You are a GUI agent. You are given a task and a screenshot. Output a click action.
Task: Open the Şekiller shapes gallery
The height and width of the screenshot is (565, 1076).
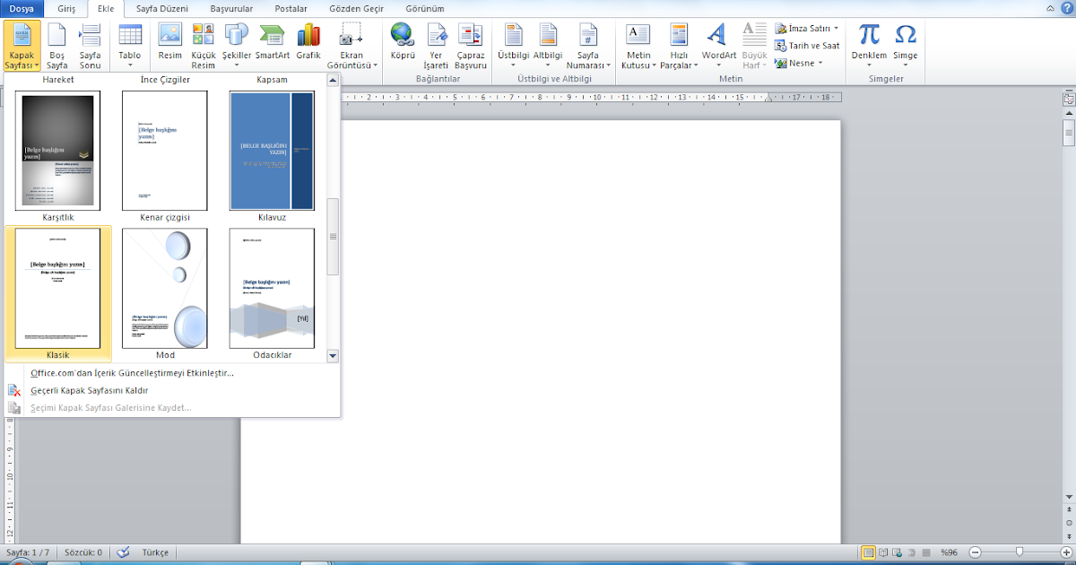pos(237,46)
